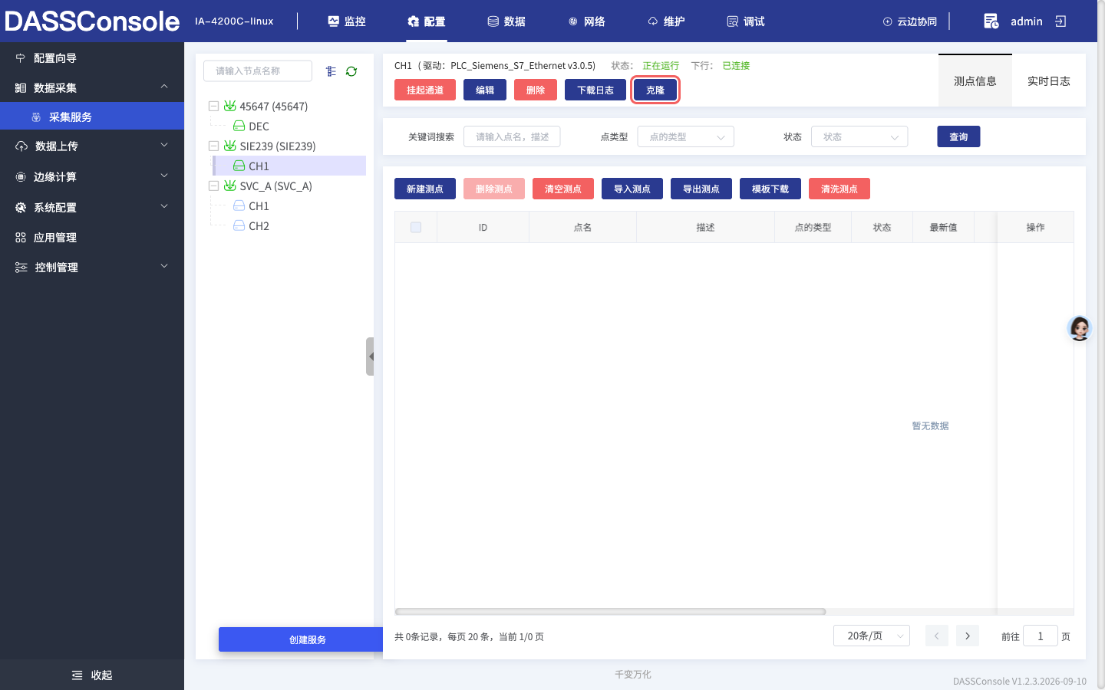Click the 导出测点 button
This screenshot has width=1105, height=690.
click(701, 189)
